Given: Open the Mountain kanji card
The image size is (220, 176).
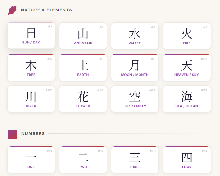Looking at the screenshot, I should [83, 36].
